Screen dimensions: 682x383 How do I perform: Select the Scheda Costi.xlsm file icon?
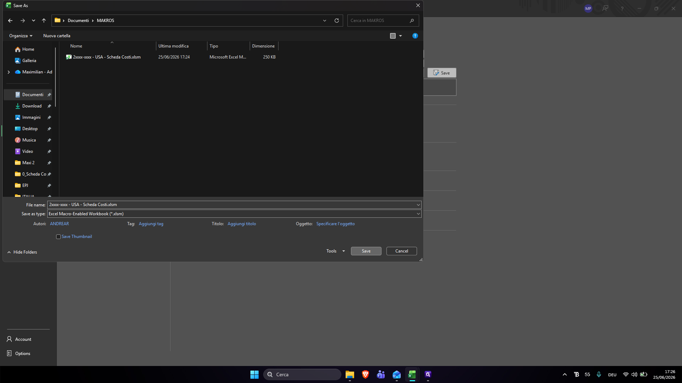(x=69, y=57)
